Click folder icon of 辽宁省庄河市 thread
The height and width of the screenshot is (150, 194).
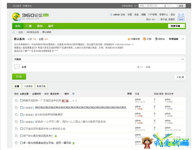click(x=17, y=129)
